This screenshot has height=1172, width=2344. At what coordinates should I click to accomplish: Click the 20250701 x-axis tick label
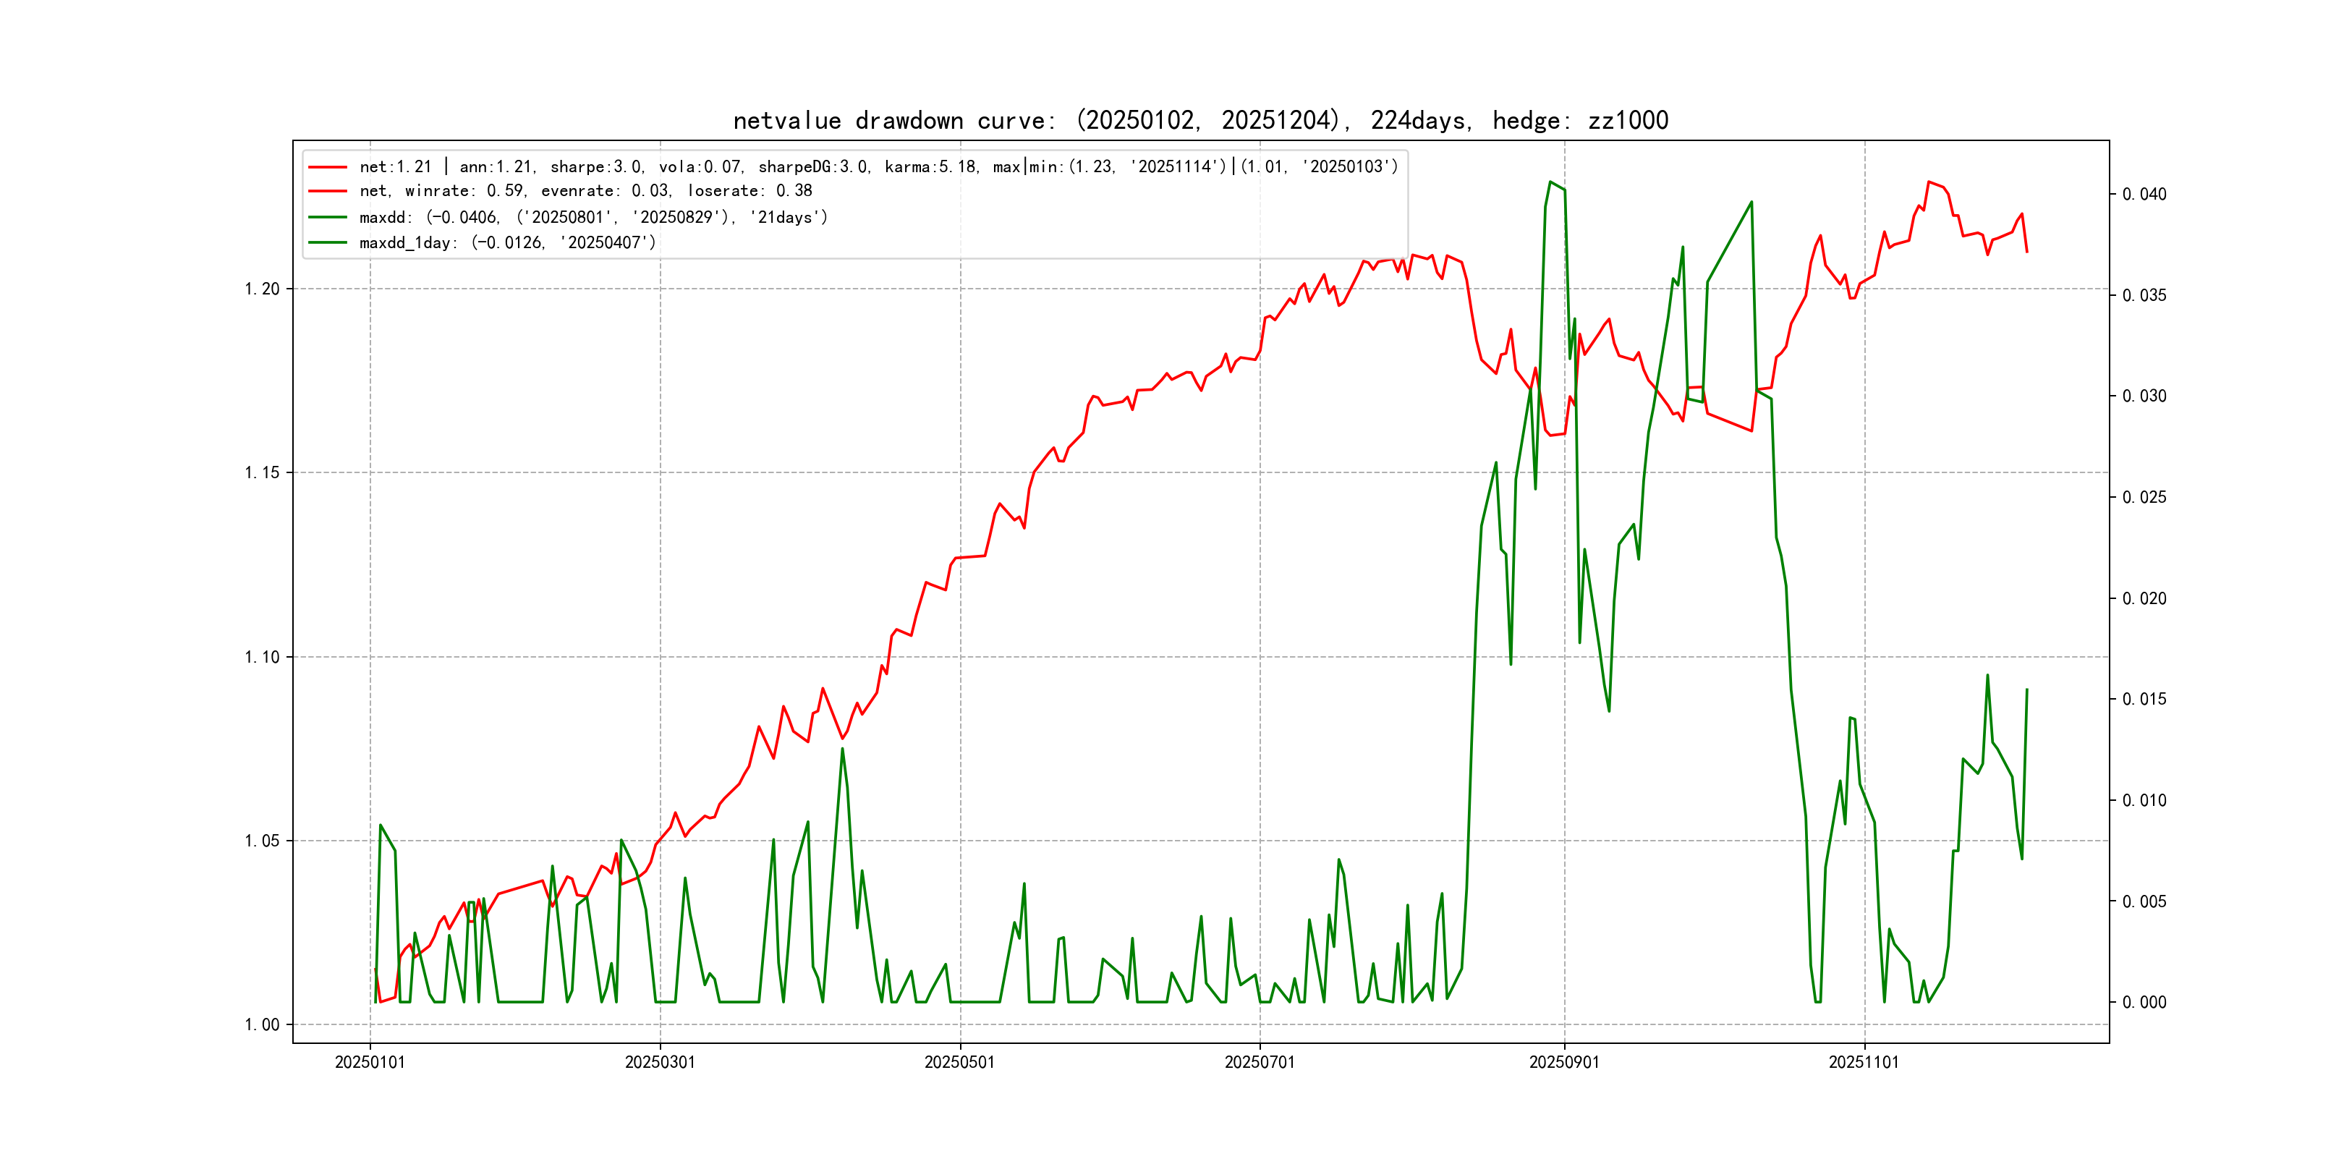pos(1260,1063)
